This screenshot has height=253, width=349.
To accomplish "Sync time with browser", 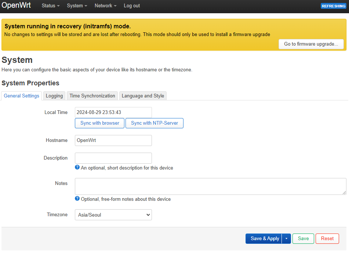I will click(99, 123).
